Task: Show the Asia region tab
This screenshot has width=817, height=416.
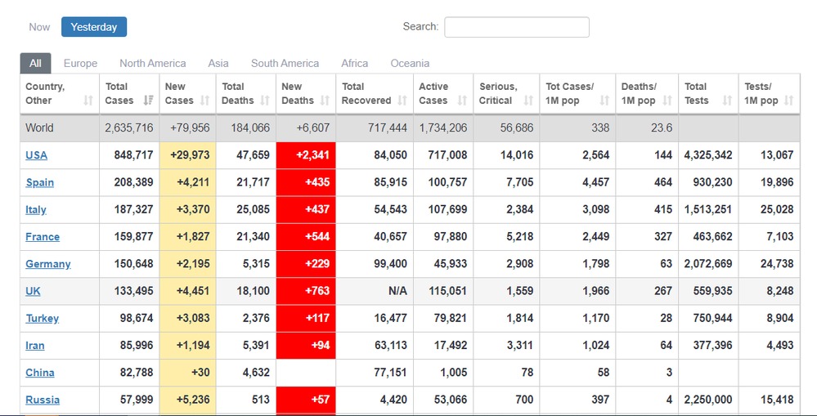Action: point(218,63)
